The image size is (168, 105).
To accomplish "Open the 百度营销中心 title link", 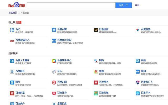I will (22, 40).
